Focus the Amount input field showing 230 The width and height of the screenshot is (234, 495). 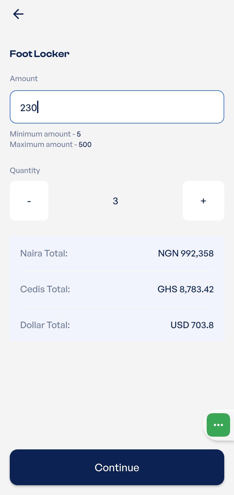[117, 107]
